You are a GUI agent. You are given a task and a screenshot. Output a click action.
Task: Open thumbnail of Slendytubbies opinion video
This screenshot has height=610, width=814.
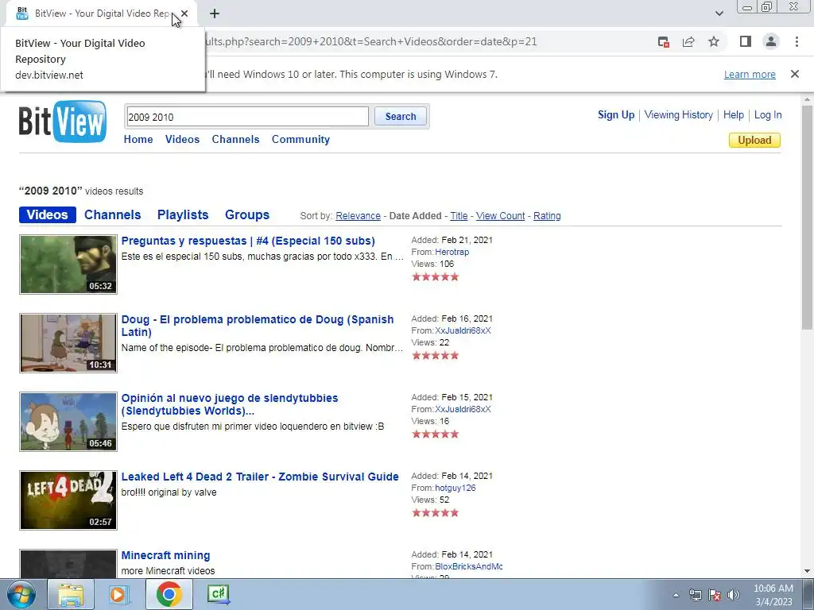click(68, 422)
